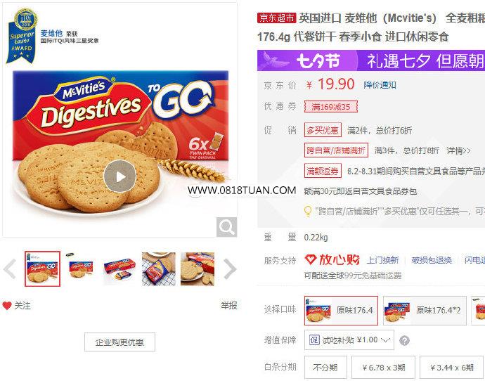The height and width of the screenshot is (381, 485).
Task: Click the 满169减35 coupon tag
Action: pyautogui.click(x=330, y=107)
